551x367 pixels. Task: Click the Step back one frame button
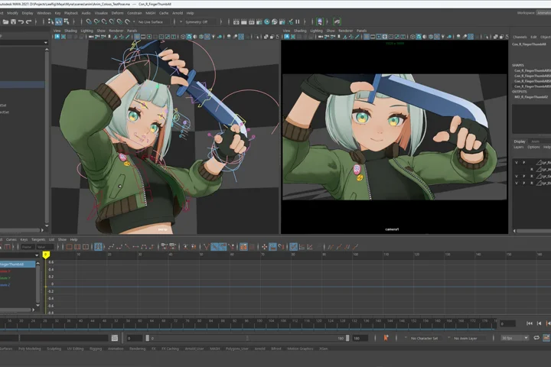(x=539, y=323)
